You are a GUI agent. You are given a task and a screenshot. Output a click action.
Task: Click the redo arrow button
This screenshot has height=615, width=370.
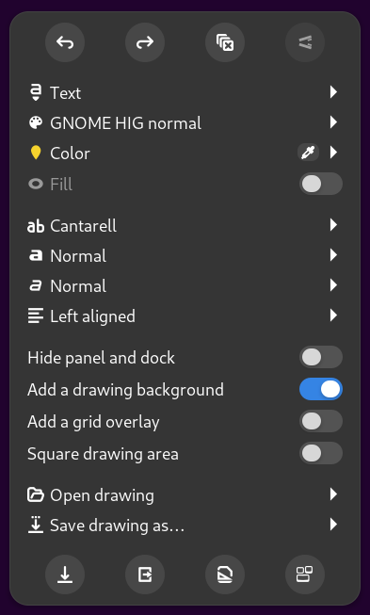(x=145, y=42)
